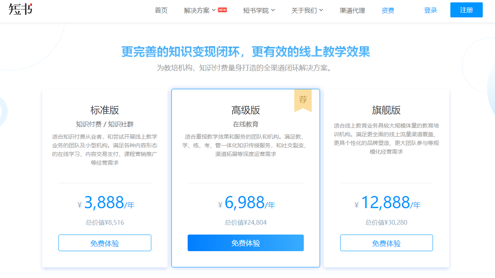Screen dimensions: 495x278
Task: Click the 知识付费 / 知识社群 subtitle
Action: coord(105,124)
